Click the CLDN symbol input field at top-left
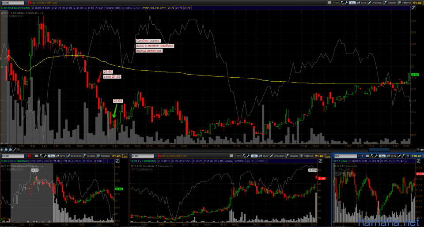The width and height of the screenshot is (424, 227). point(12,3)
